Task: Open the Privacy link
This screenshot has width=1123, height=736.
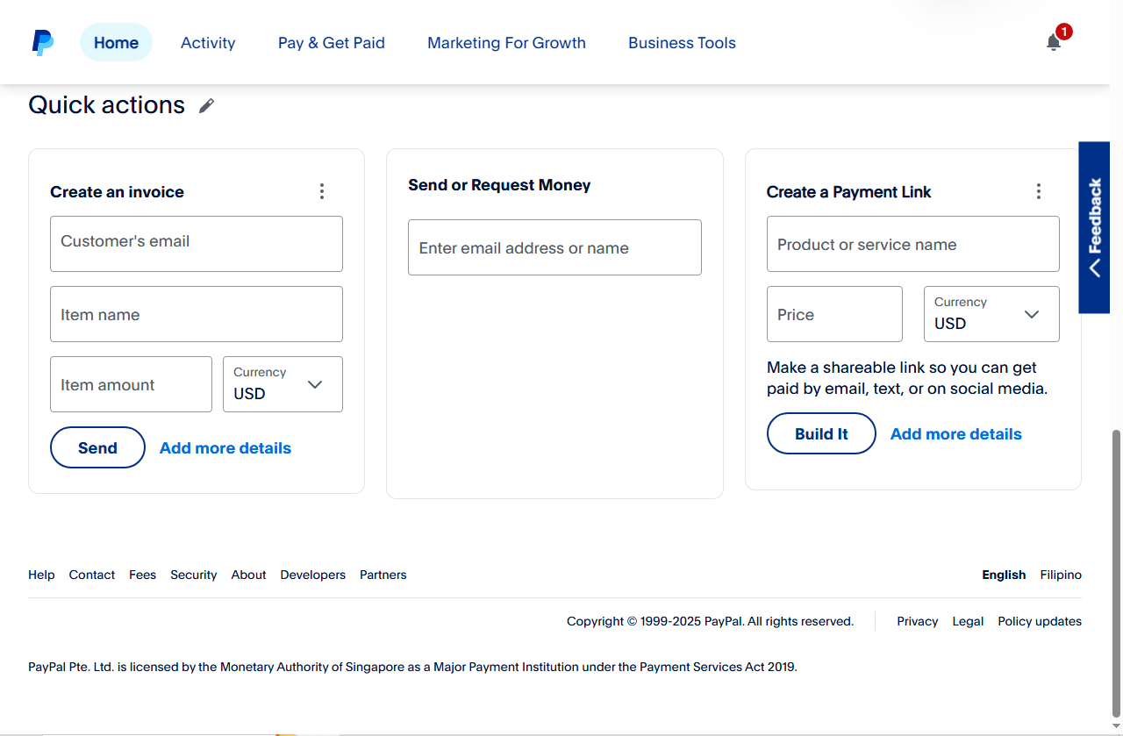Action: (x=918, y=622)
